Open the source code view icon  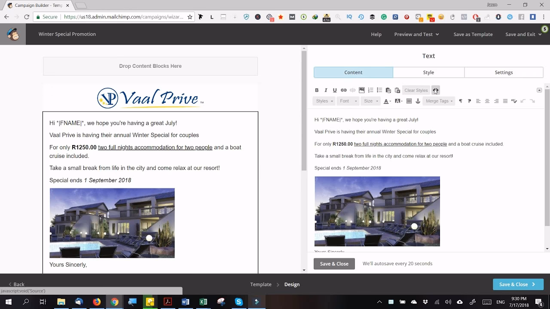[436, 90]
